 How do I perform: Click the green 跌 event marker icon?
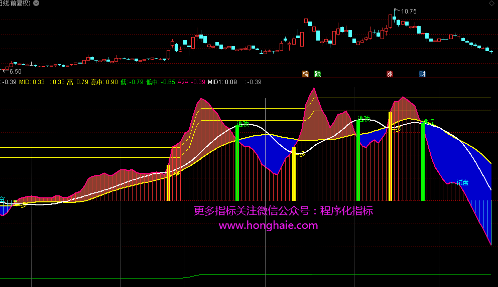point(317,74)
